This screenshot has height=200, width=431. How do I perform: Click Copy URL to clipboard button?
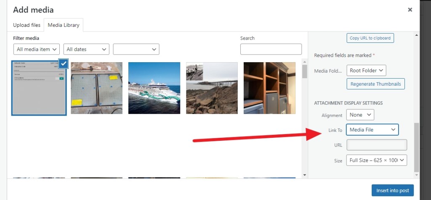[370, 38]
